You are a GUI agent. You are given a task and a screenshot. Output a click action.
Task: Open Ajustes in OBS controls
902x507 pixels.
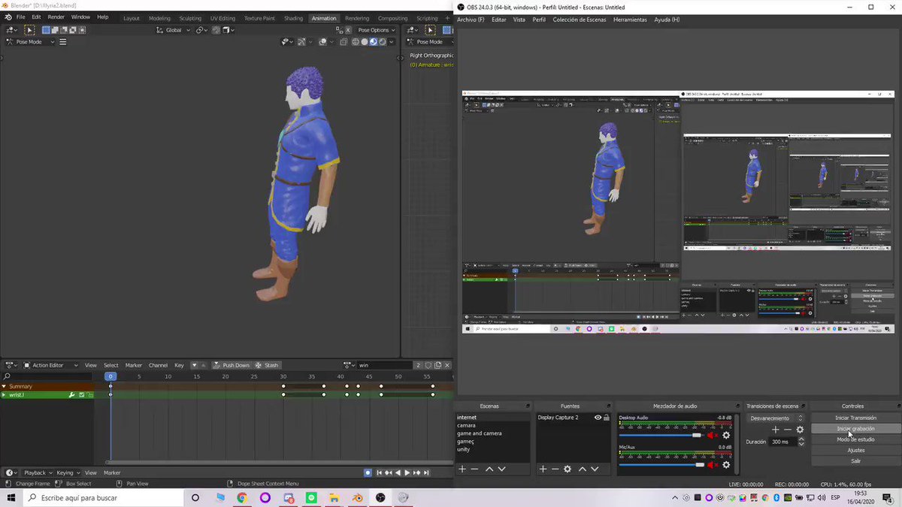coord(855,450)
